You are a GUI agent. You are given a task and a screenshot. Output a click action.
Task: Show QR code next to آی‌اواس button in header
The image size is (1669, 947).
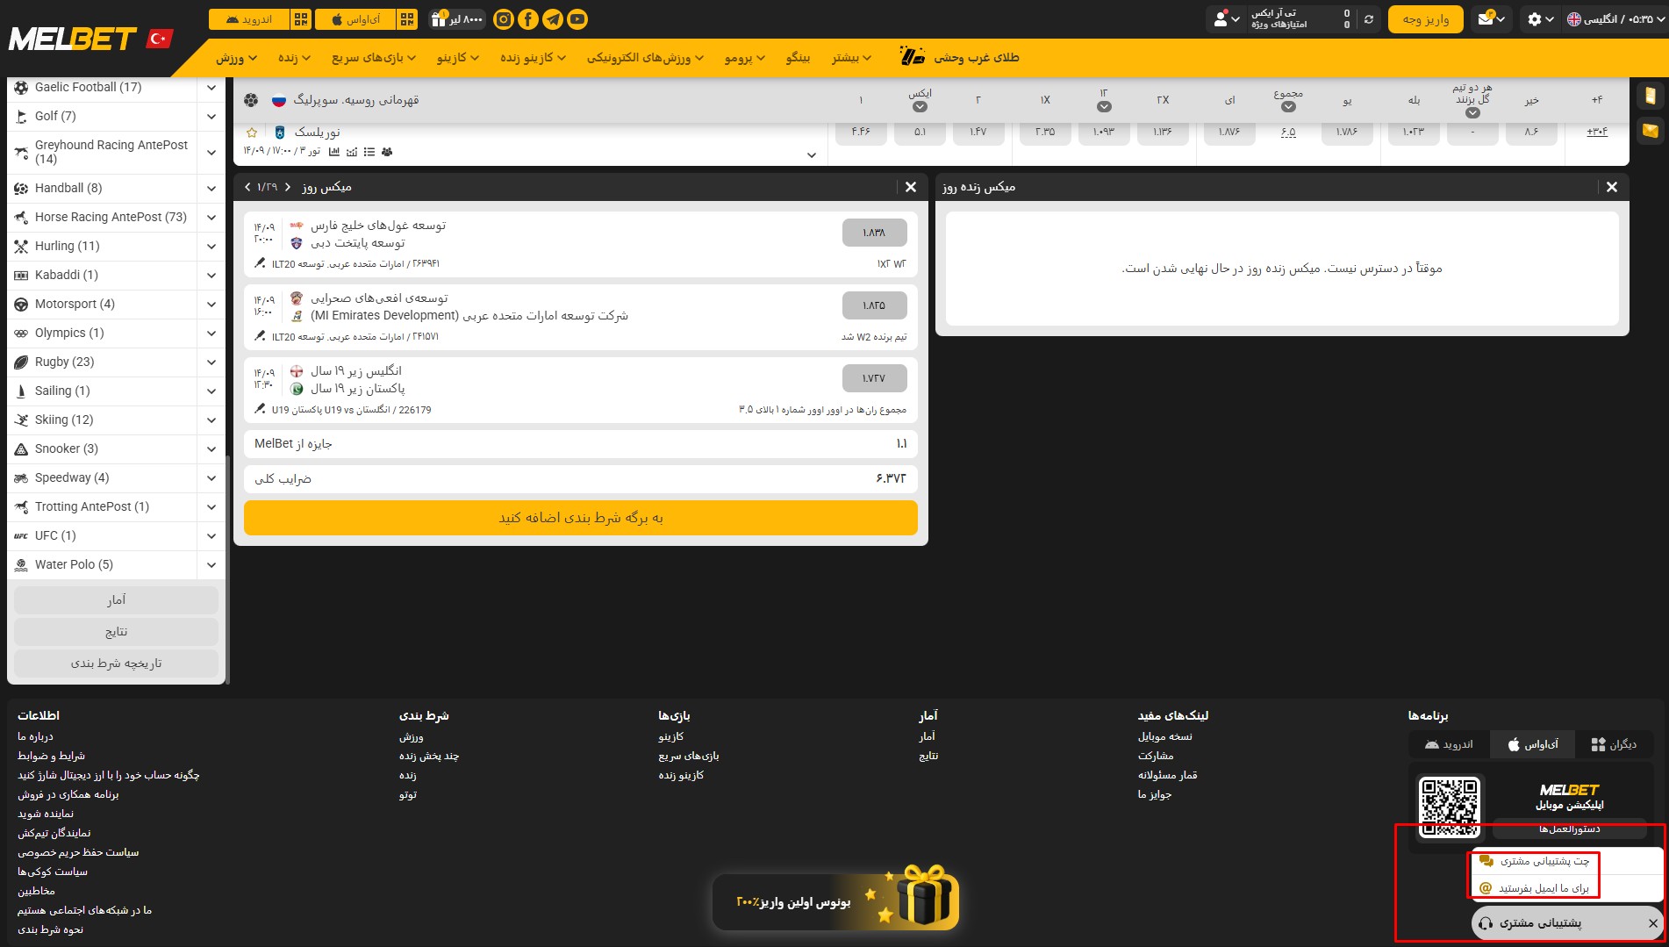407,19
